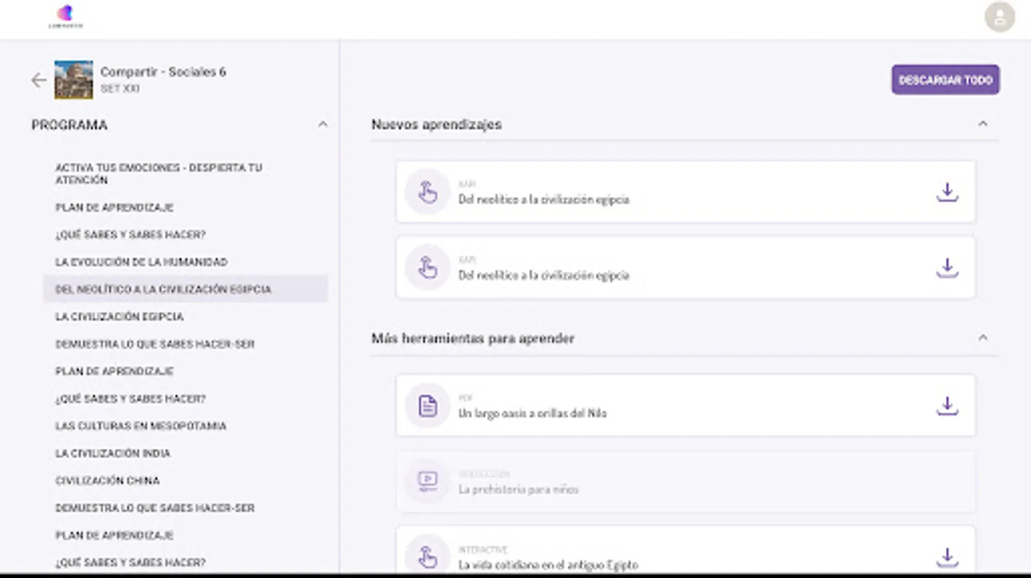Select 'LA CIVILIZACIÓN EGIPCIA' in the program list
Viewport: 1031px width, 578px height.
click(x=119, y=317)
